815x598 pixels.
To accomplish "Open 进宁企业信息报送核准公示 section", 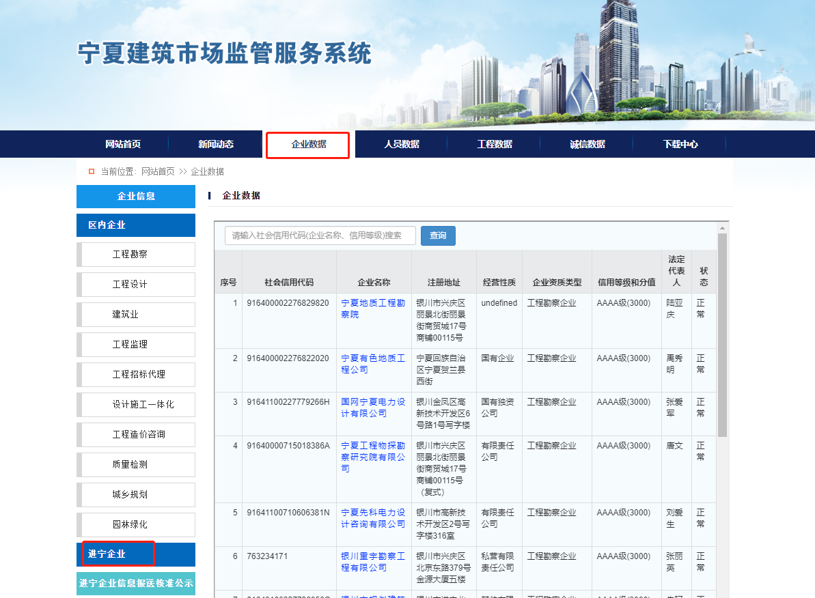I will tap(136, 584).
